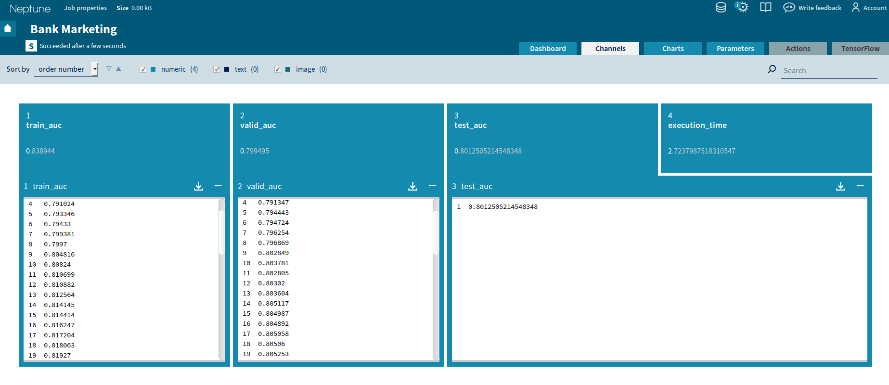889x385 pixels.
Task: Download train_auc channel data
Action: pos(198,186)
